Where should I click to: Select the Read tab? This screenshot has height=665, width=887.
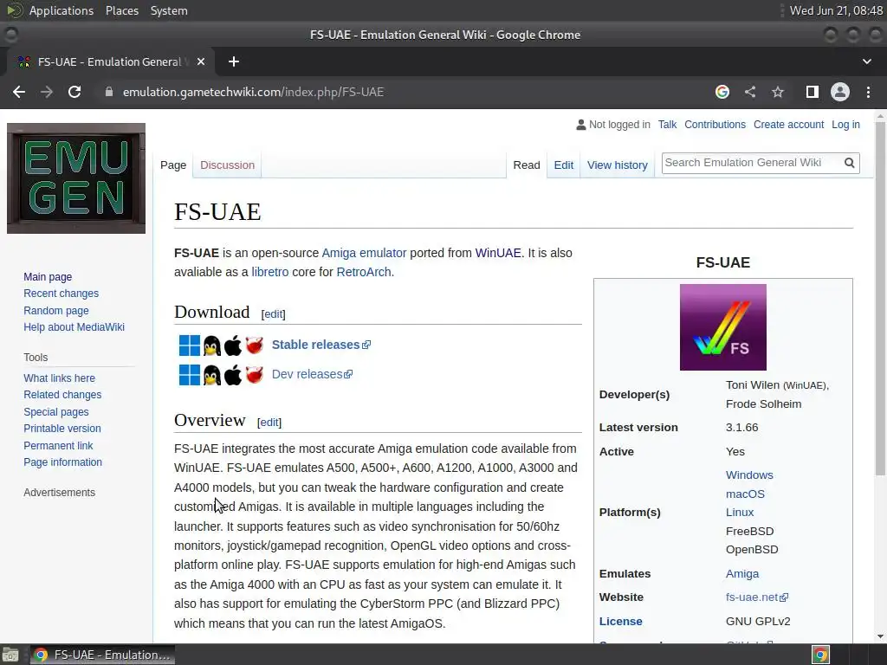527,165
